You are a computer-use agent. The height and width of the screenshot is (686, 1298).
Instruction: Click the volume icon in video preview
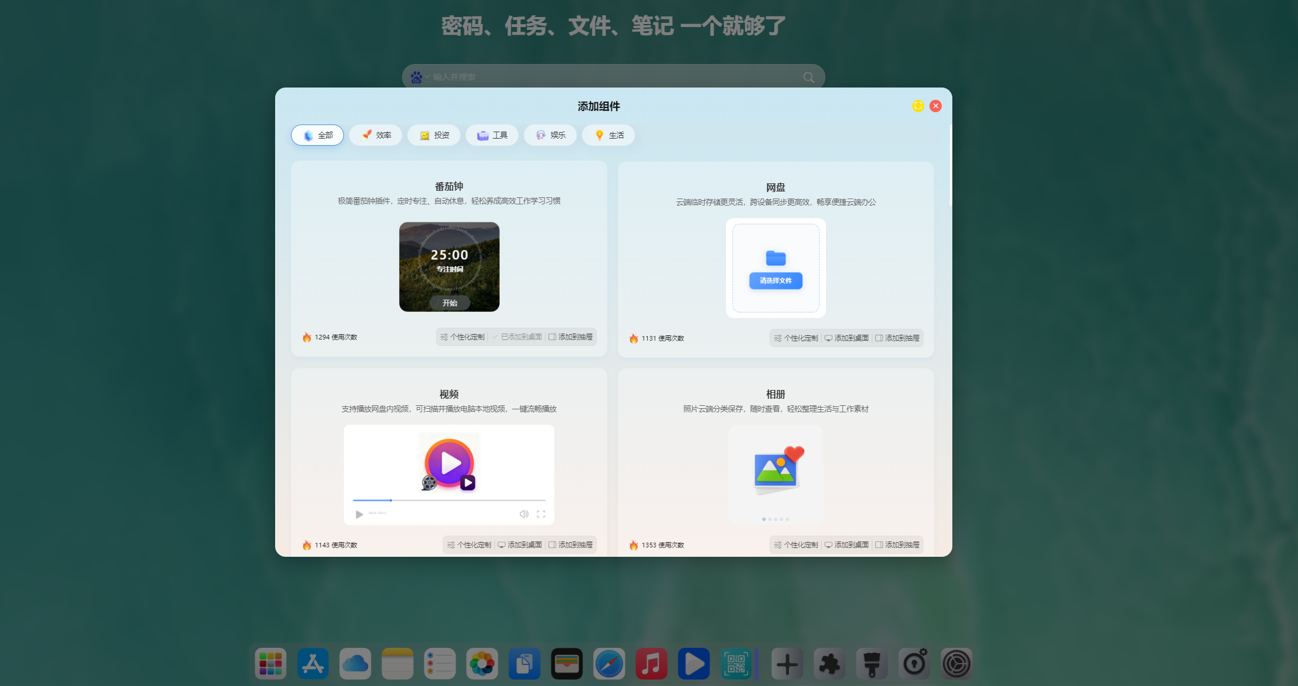pyautogui.click(x=524, y=514)
